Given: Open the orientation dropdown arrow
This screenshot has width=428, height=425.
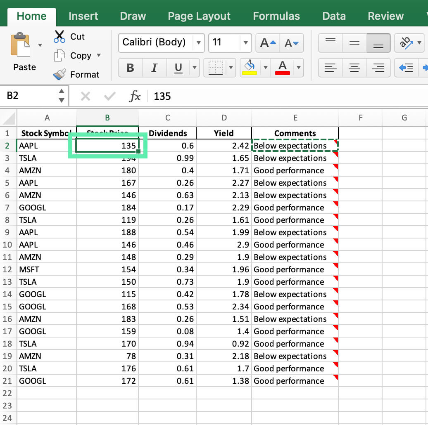Looking at the screenshot, I should point(419,43).
